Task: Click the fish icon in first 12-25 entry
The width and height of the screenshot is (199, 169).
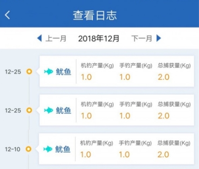Action: tap(49, 71)
